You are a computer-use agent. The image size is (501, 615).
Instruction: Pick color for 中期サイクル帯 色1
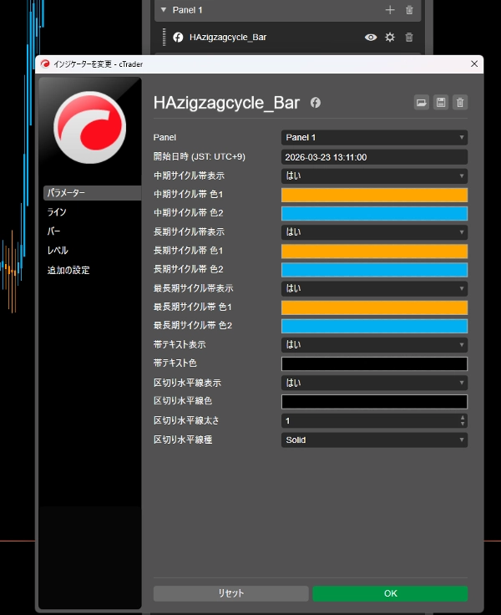click(x=374, y=195)
